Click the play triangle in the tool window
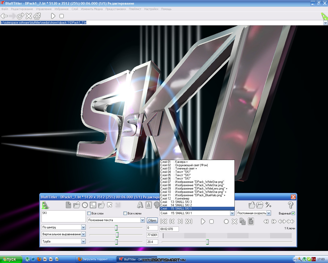 203,221
